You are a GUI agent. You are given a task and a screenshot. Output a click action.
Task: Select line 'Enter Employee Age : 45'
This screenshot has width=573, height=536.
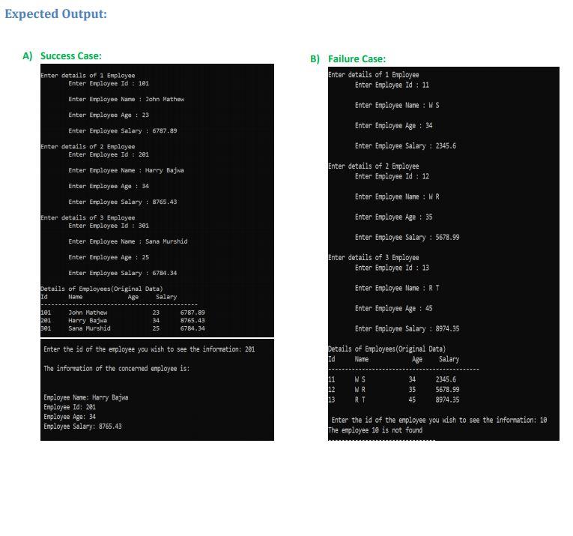pyautogui.click(x=393, y=309)
